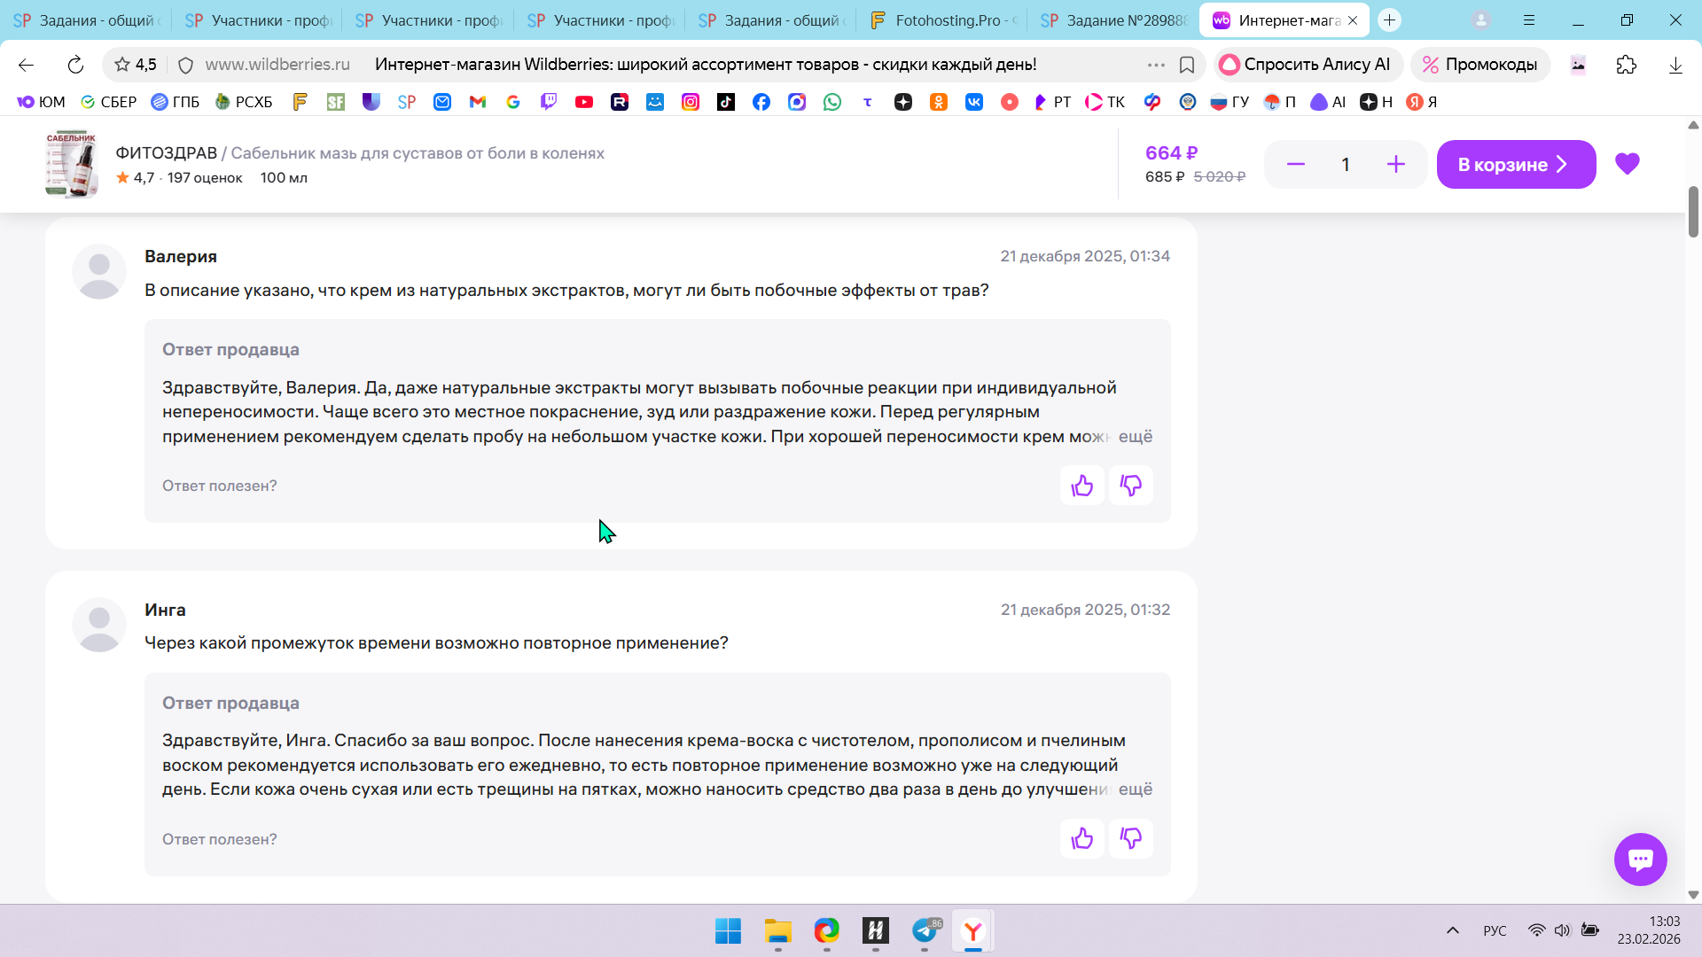Increase product quantity with plus
Viewport: 1702px width, 957px height.
(1395, 164)
